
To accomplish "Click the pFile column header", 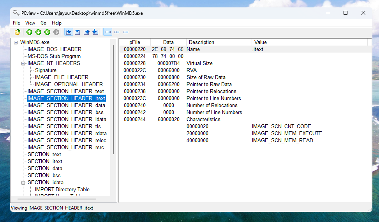I will coord(135,42).
